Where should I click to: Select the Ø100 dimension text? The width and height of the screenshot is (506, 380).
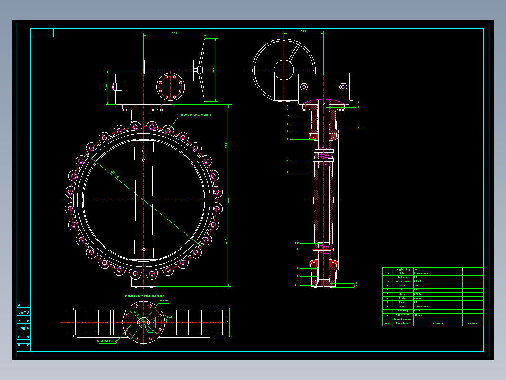163,301
